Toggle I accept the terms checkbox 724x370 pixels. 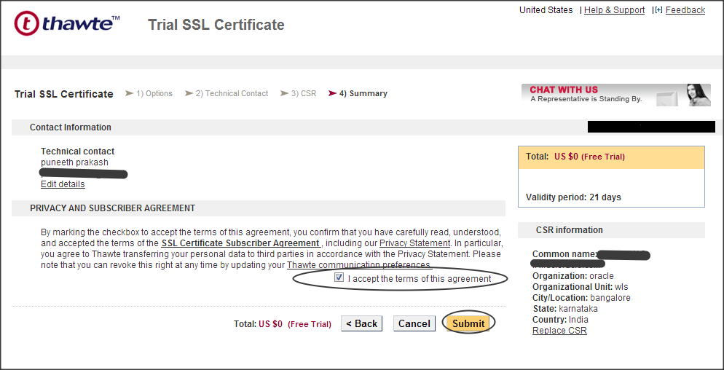click(x=339, y=277)
